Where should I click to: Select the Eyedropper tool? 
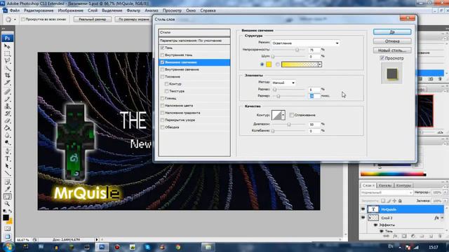(7, 189)
